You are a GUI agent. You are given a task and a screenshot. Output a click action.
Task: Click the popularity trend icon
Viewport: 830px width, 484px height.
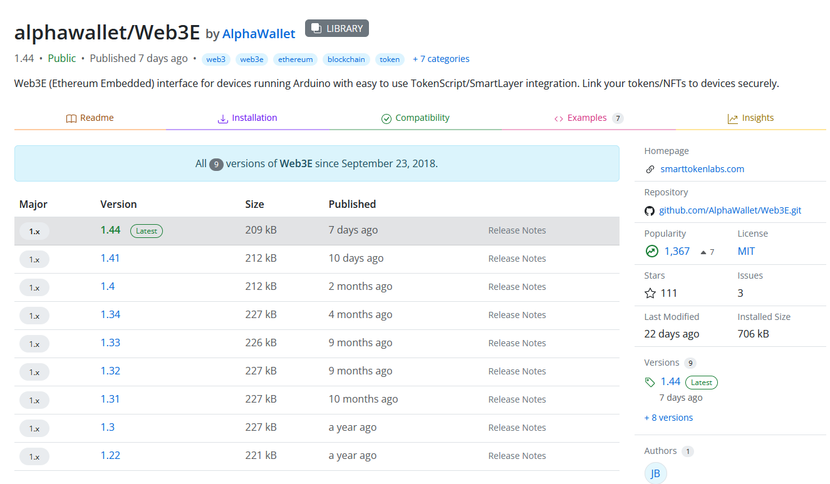coord(651,251)
